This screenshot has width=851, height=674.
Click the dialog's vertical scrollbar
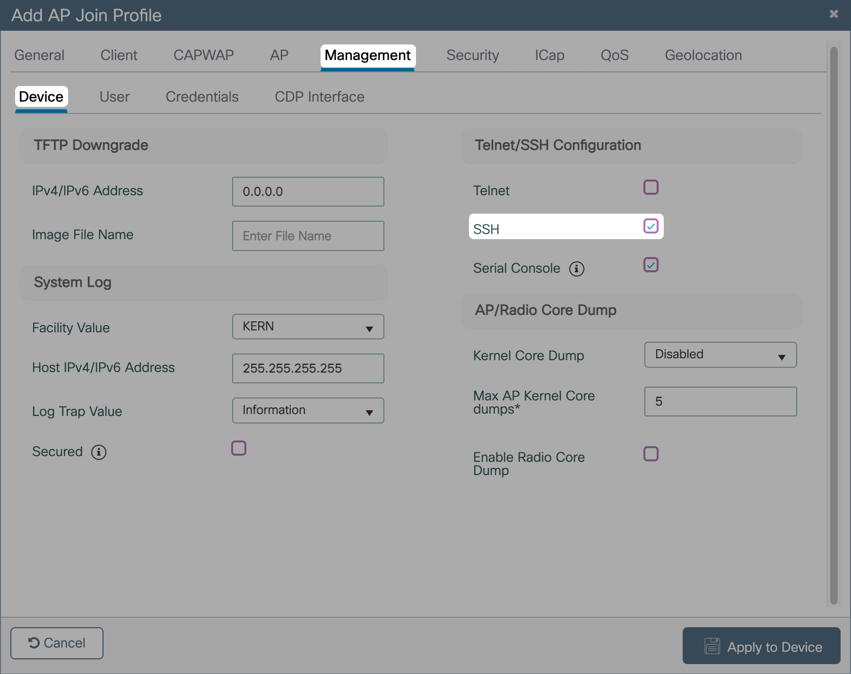coord(834,326)
